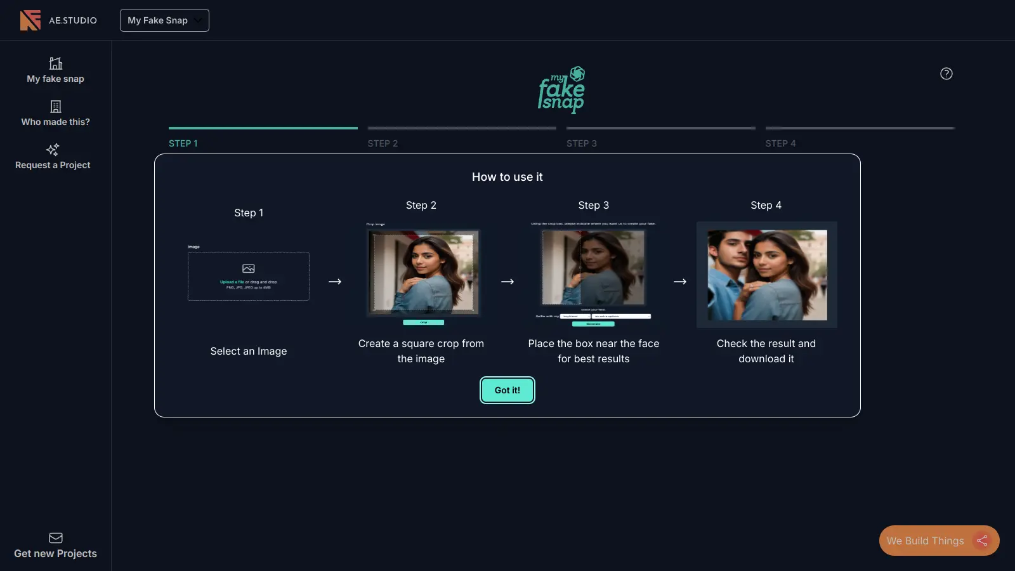Click the Step 3 face box thumbnail

[593, 273]
